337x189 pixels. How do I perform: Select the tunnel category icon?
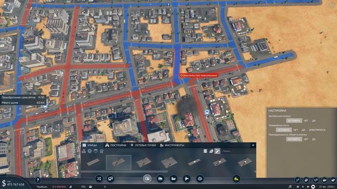pos(102,151)
